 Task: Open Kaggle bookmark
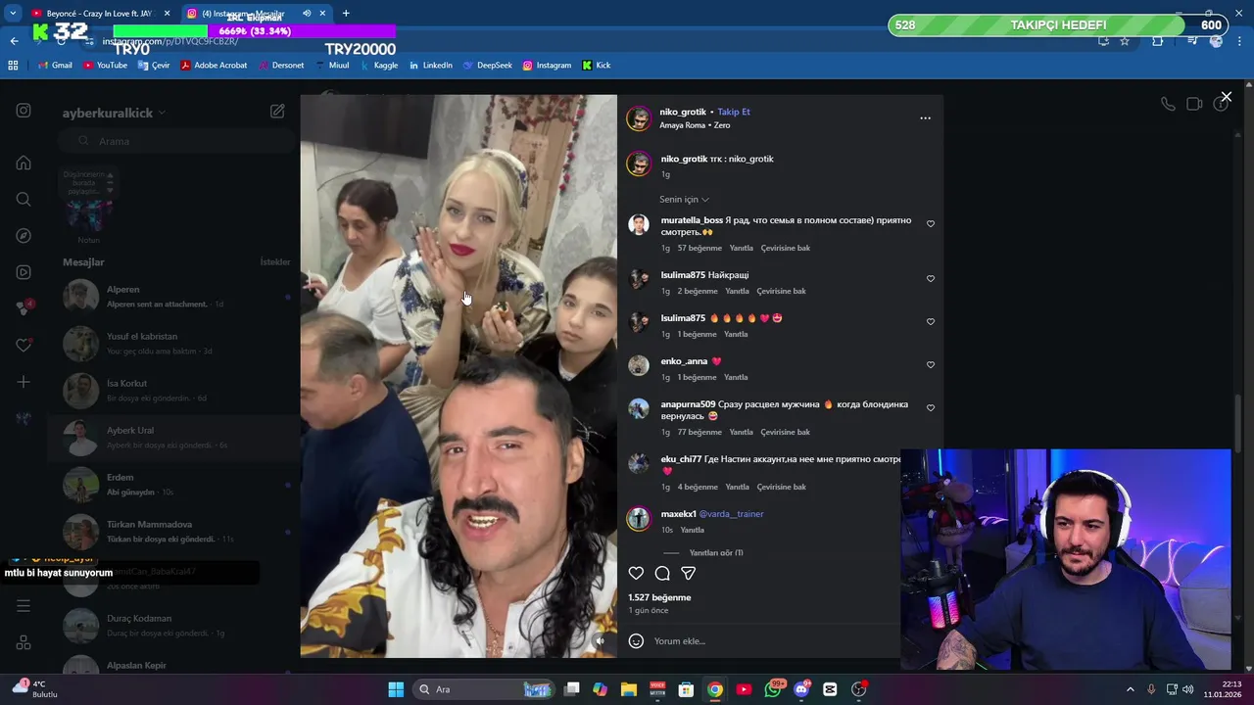point(379,66)
